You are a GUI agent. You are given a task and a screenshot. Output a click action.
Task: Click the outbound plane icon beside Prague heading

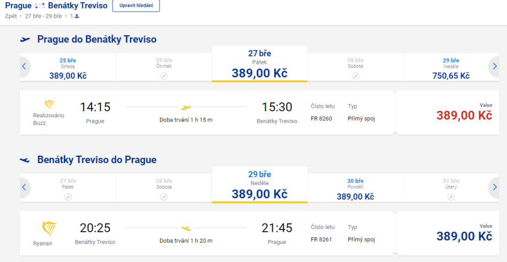(x=25, y=40)
